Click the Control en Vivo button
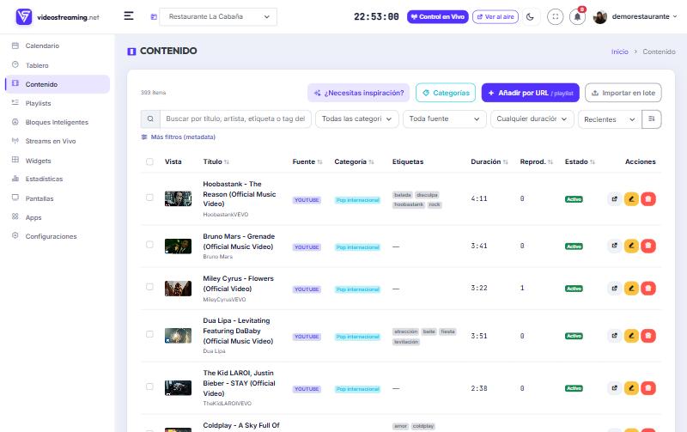The width and height of the screenshot is (687, 432). tap(438, 16)
